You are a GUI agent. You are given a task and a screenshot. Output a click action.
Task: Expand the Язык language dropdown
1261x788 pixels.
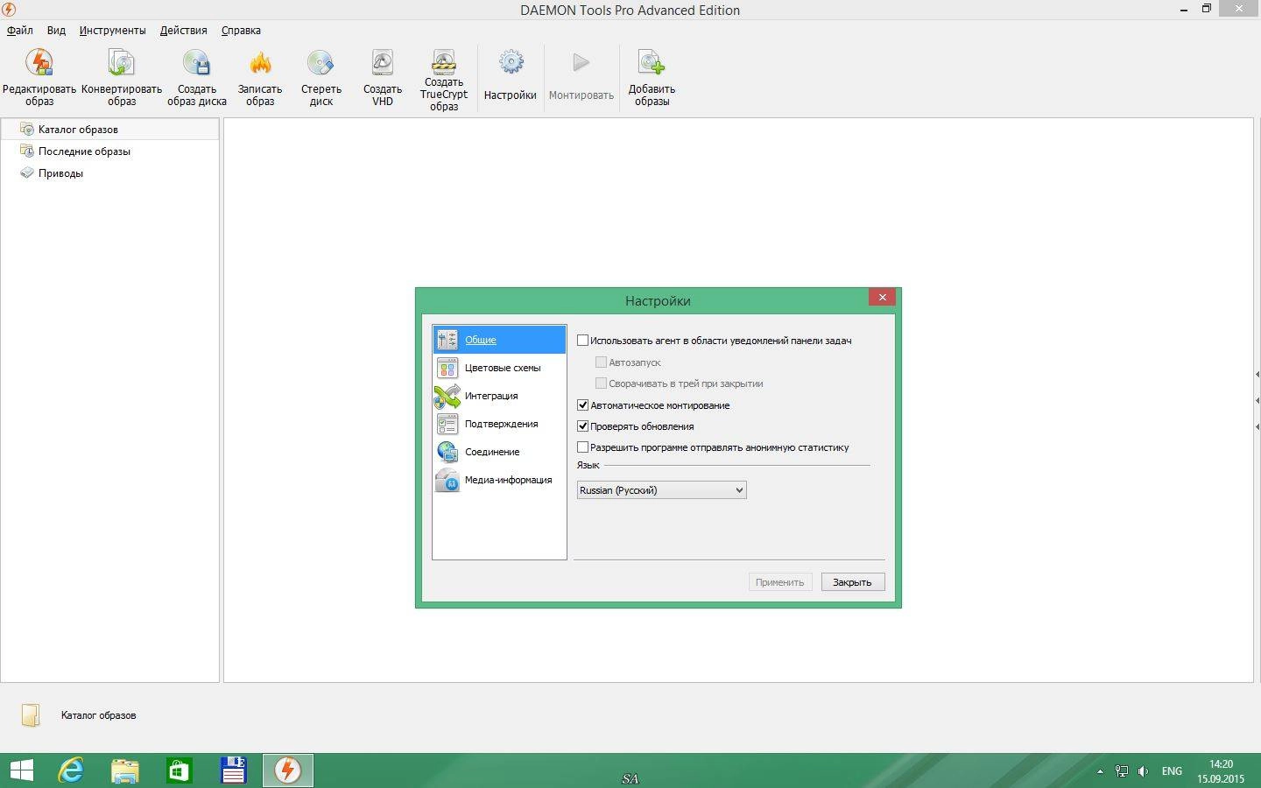coord(661,490)
